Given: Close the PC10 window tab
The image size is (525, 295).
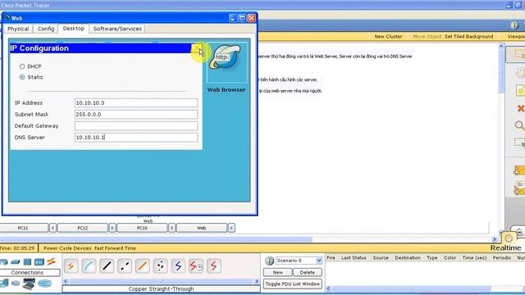Looking at the screenshot, I should coord(171,228).
